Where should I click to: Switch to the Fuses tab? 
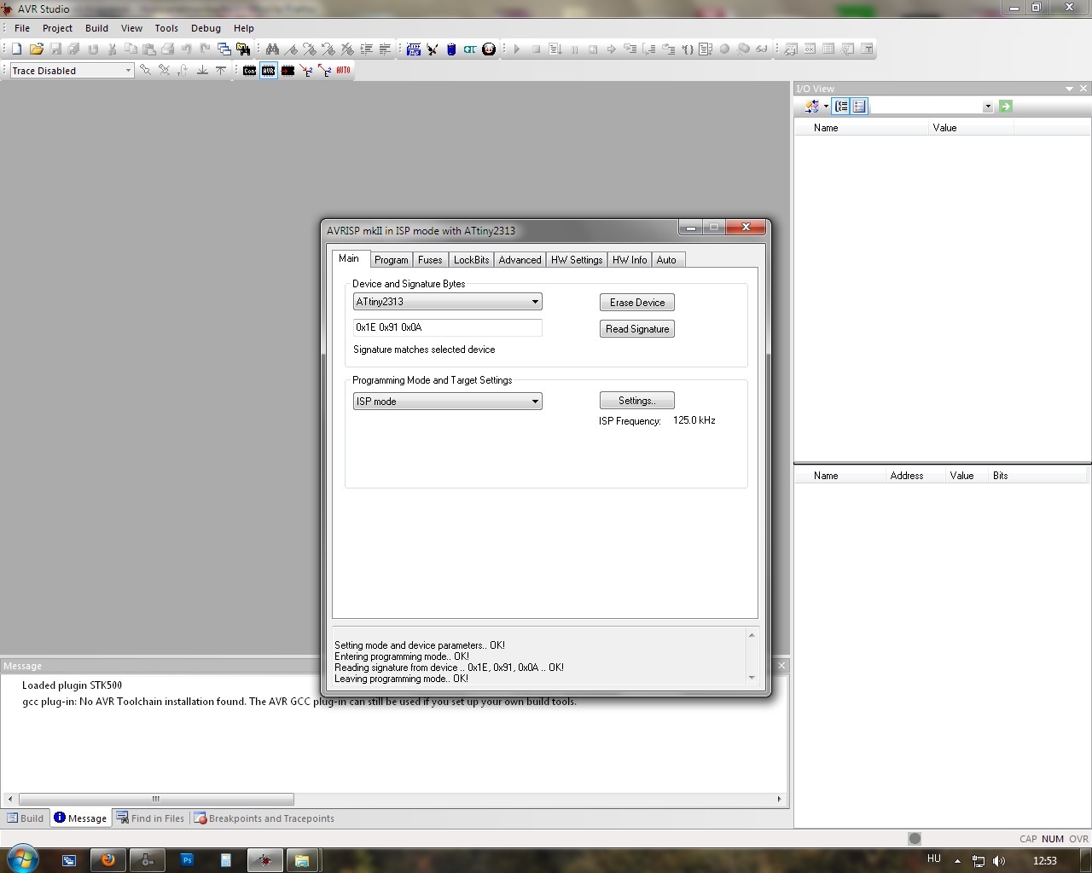click(x=430, y=260)
